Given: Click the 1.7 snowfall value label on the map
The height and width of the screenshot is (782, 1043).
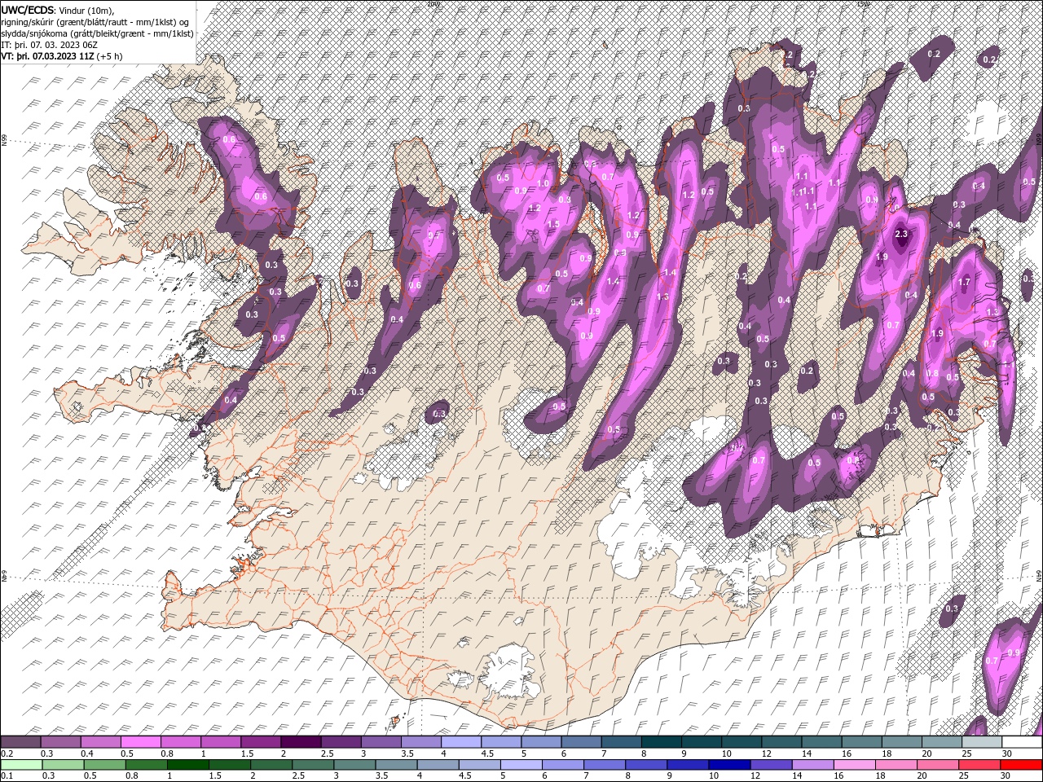Looking at the screenshot, I should click(965, 283).
